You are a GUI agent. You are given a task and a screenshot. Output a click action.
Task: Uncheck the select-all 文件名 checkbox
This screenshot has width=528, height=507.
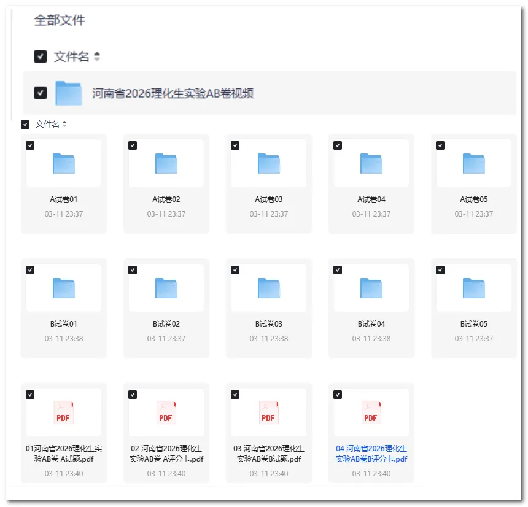point(40,56)
